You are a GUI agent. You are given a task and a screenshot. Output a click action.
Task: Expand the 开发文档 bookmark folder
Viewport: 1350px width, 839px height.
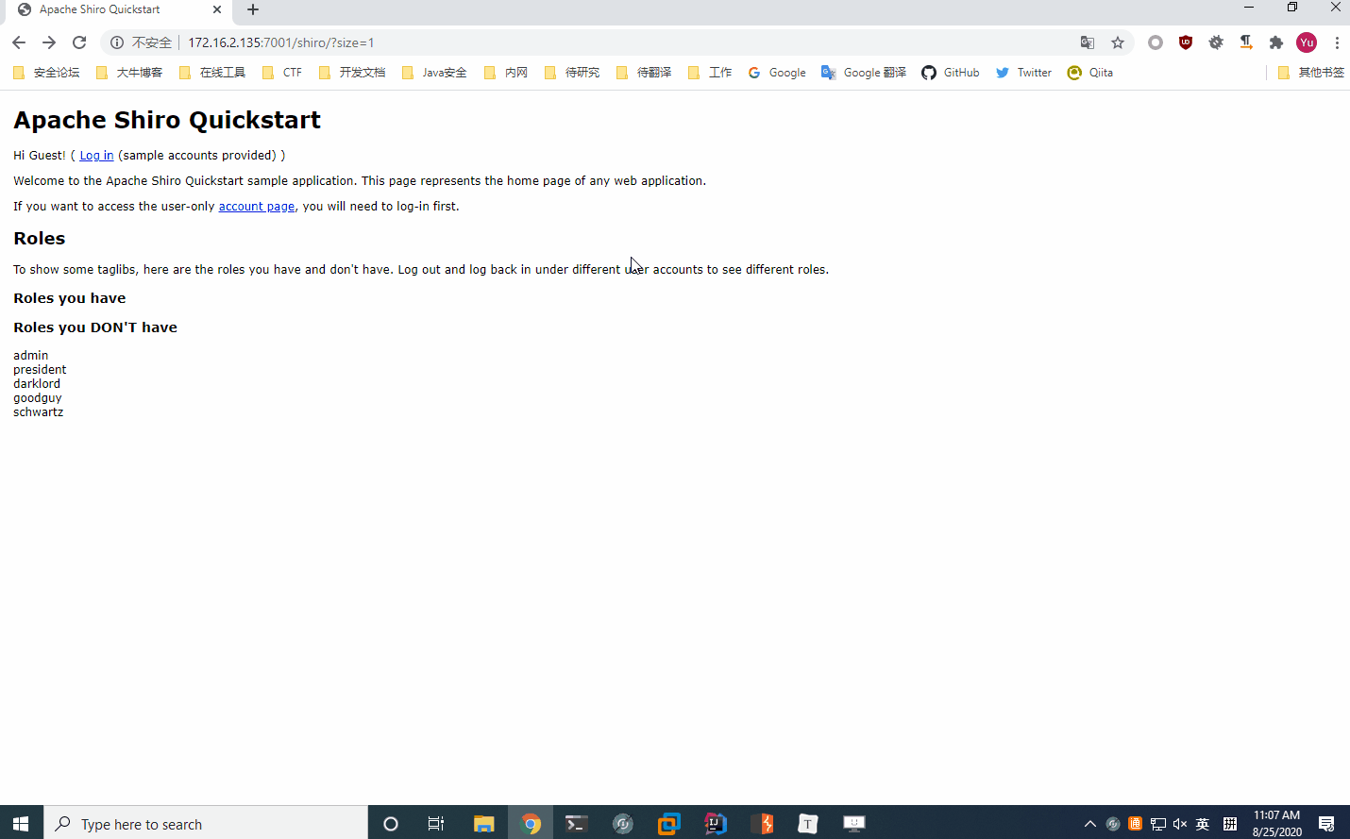pyautogui.click(x=352, y=73)
